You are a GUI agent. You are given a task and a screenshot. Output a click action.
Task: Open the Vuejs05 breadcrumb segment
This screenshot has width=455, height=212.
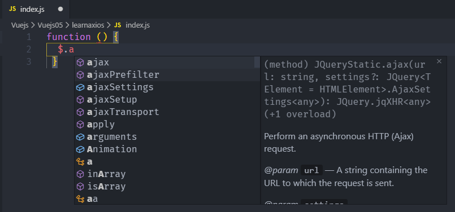tap(50, 25)
